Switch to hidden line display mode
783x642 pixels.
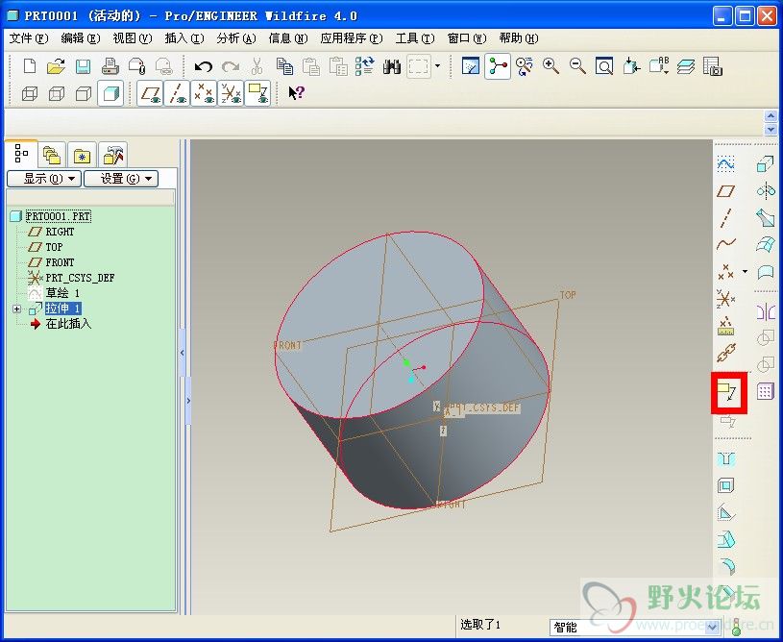[x=57, y=93]
